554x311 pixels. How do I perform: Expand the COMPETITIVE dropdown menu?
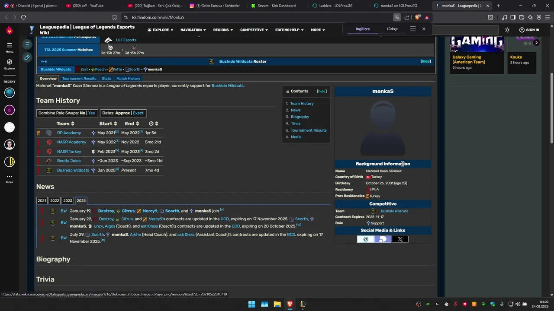254,30
